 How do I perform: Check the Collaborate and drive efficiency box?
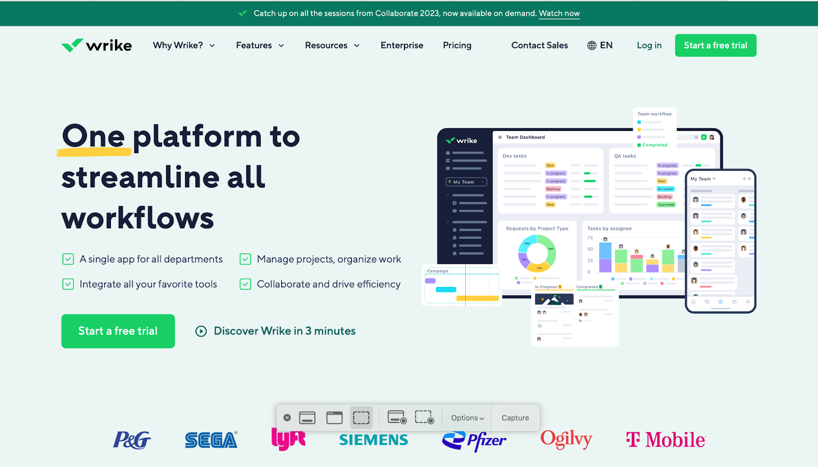point(245,284)
